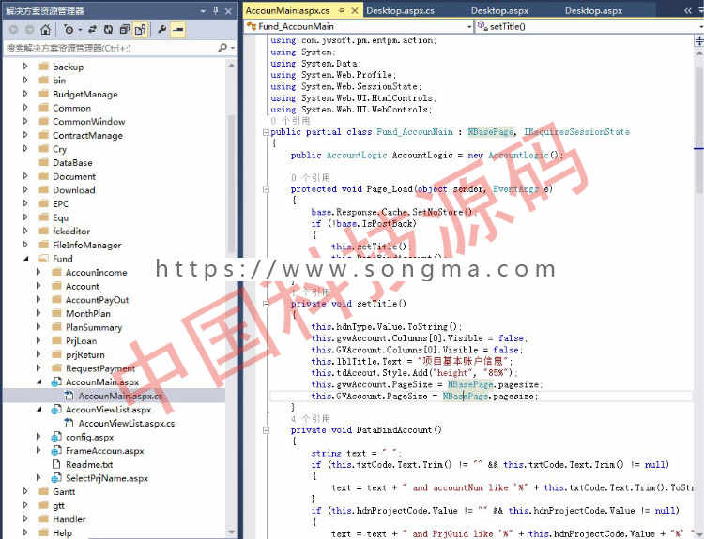Select AccounMain.aspx.cs file in tree
The width and height of the screenshot is (704, 539).
[x=120, y=396]
